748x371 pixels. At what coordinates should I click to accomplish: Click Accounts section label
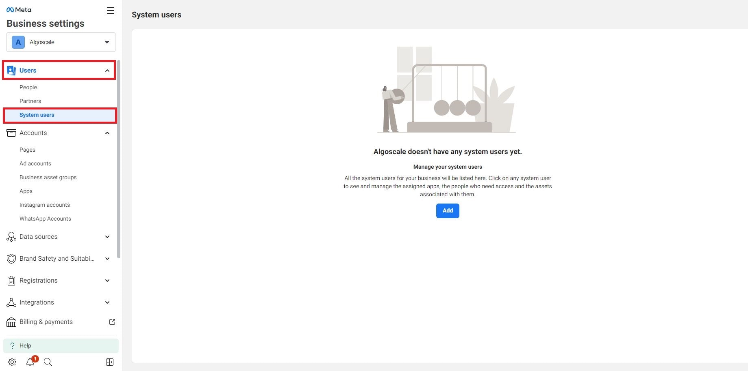tap(33, 133)
